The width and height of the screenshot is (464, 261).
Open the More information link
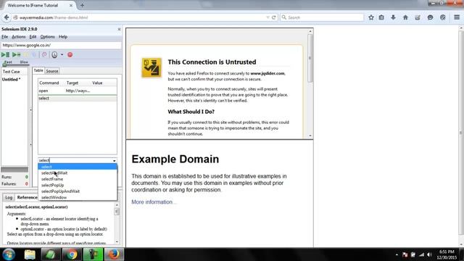click(x=154, y=202)
